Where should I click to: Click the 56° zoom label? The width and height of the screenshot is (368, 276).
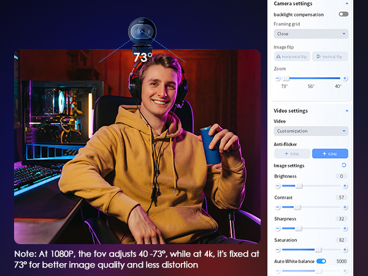coord(311,86)
